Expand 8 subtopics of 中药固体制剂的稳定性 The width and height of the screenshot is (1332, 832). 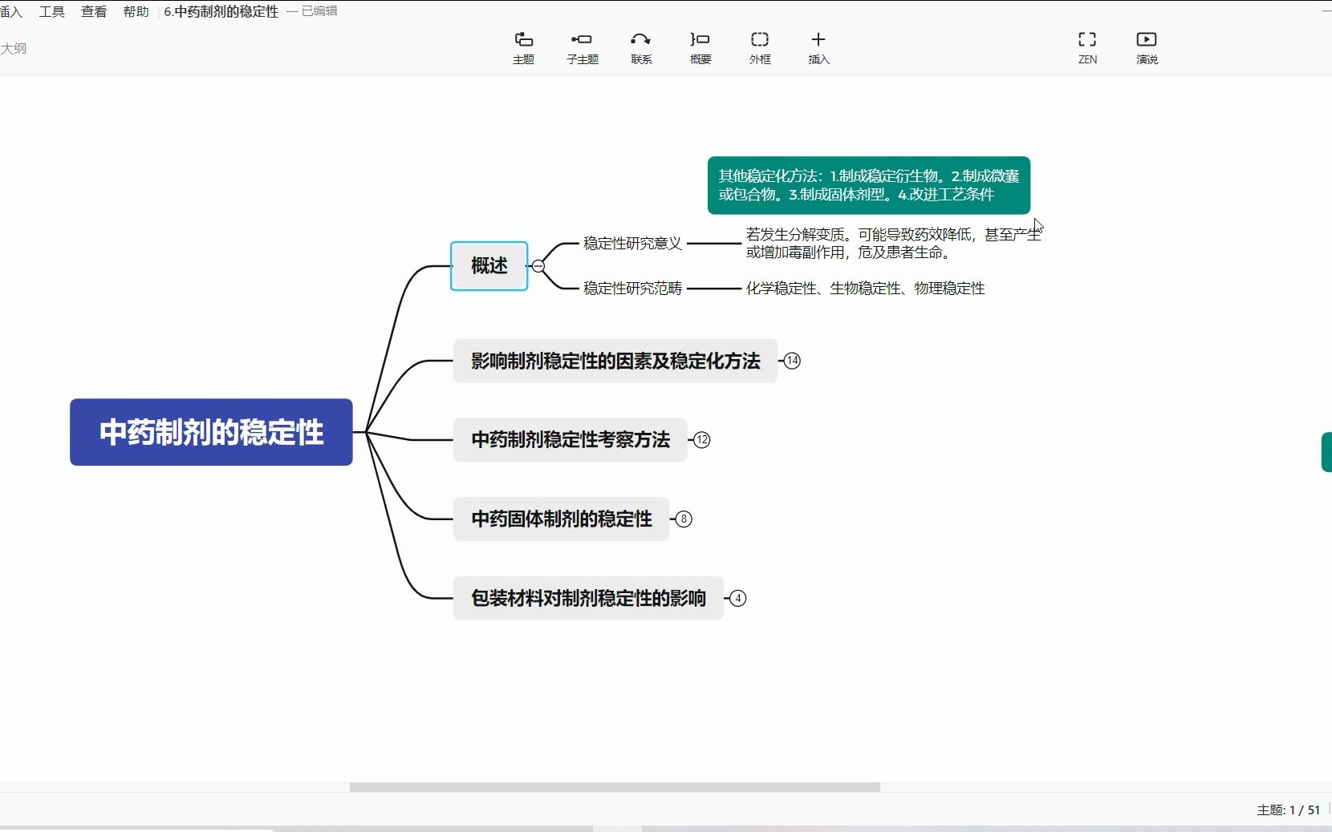pyautogui.click(x=684, y=519)
